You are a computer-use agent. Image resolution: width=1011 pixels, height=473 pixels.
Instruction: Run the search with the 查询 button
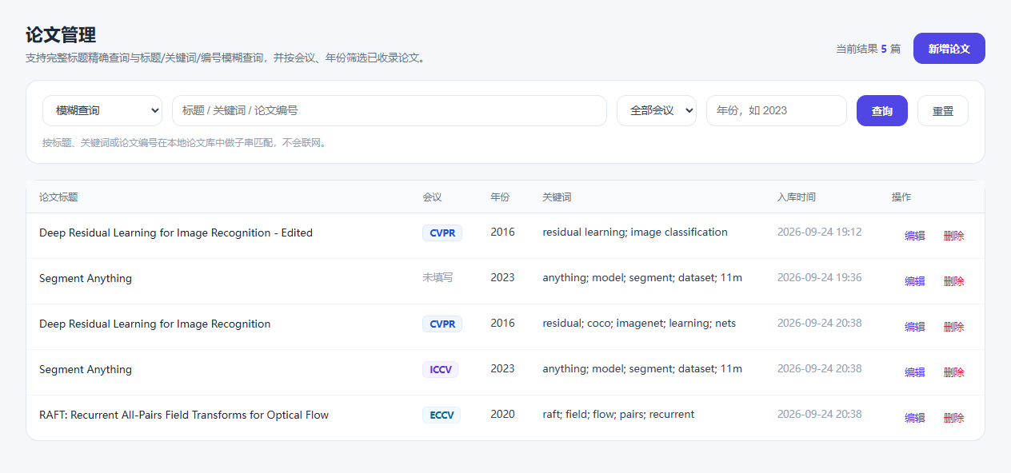pyautogui.click(x=882, y=111)
